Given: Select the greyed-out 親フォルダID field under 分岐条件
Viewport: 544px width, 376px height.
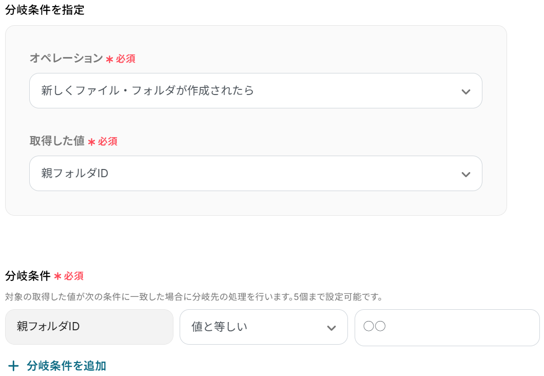Looking at the screenshot, I should (89, 327).
